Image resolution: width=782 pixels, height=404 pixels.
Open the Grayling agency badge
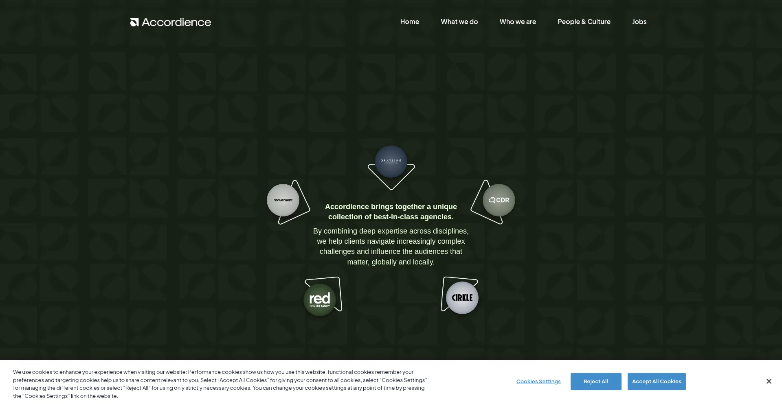[x=391, y=161]
